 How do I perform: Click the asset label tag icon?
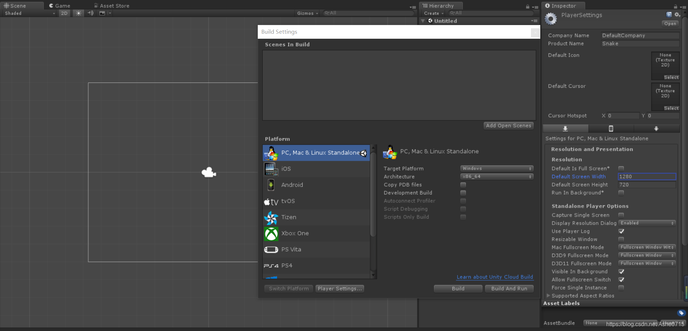(x=681, y=313)
